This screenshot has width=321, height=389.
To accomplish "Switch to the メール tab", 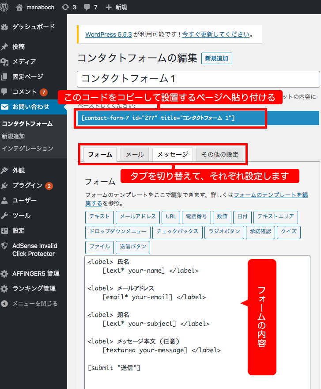I will pyautogui.click(x=135, y=155).
